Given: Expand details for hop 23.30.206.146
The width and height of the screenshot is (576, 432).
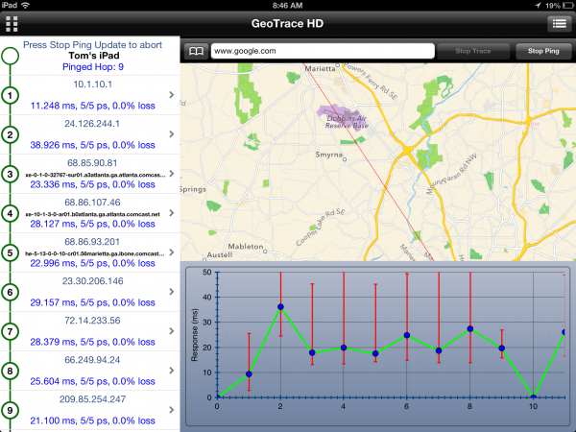Looking at the screenshot, I should tap(170, 293).
